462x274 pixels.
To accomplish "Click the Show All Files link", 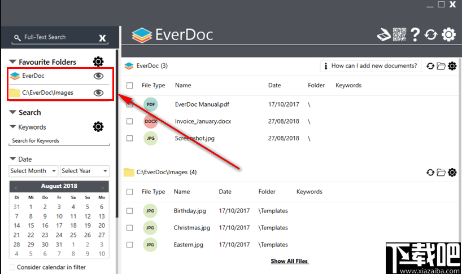I will (289, 261).
